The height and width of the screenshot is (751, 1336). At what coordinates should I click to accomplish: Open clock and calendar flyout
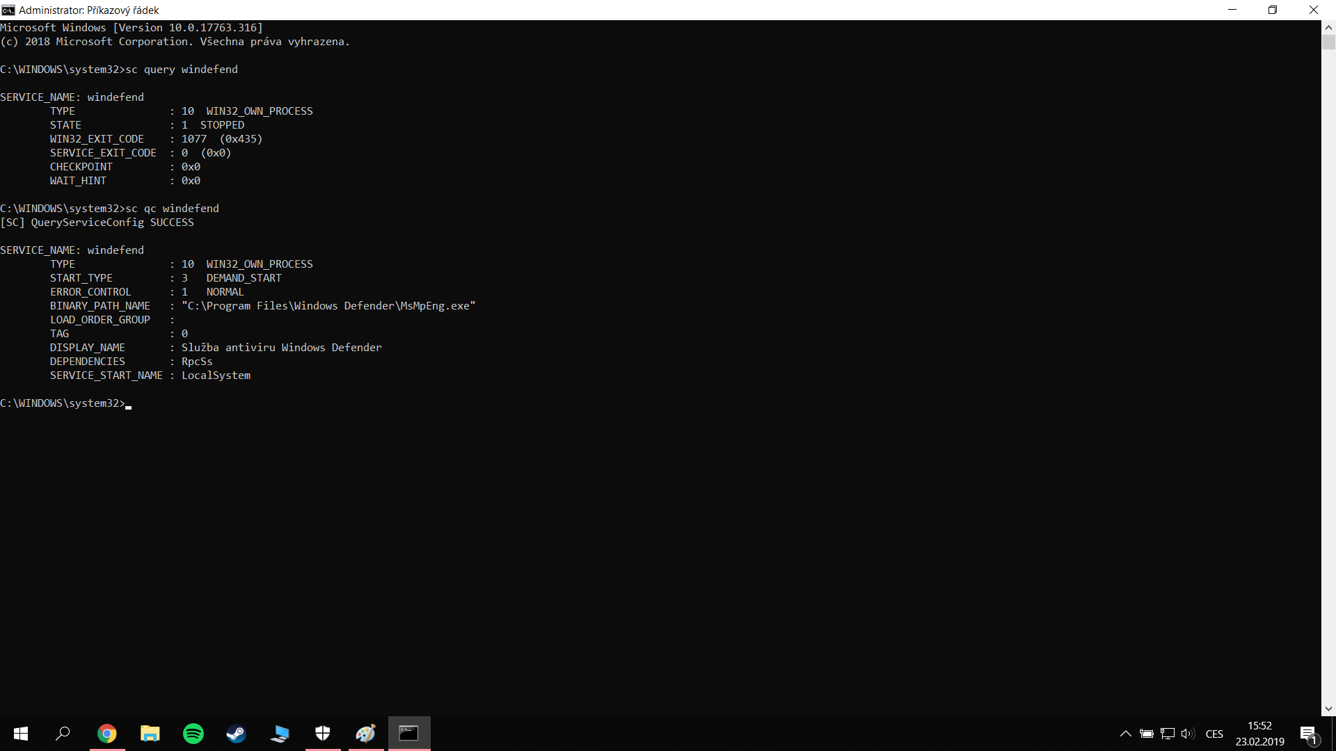coord(1259,734)
